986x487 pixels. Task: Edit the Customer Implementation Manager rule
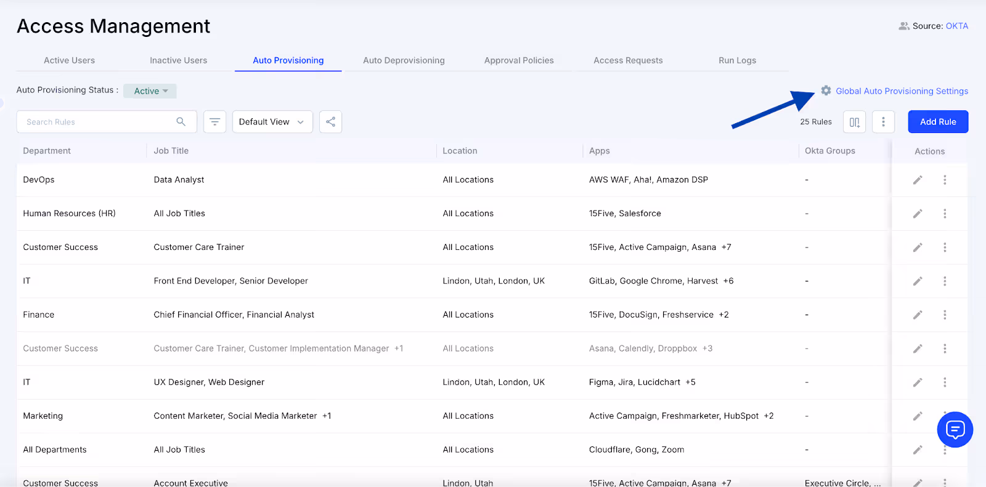coord(917,348)
